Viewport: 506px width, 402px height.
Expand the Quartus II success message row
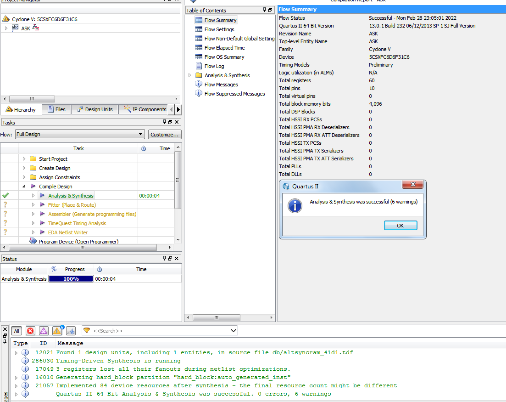point(16,394)
